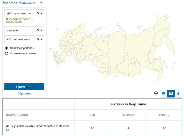Screen dimensions: 184x136
Task: Click the print icon
Action: pyautogui.click(x=156, y=93)
